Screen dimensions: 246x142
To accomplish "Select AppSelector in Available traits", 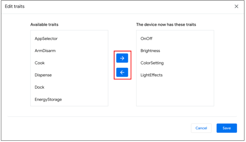I will (46, 38).
